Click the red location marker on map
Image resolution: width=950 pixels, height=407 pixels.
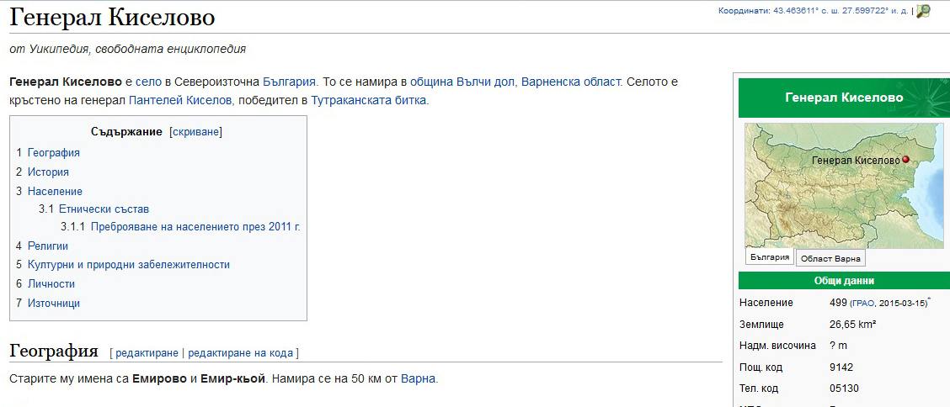point(905,159)
